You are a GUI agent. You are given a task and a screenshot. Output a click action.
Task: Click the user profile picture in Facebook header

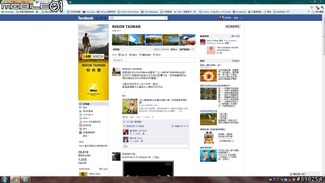(x=221, y=18)
